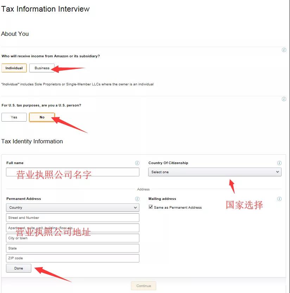Image resolution: width=290 pixels, height=293 pixels.
Task: Choose Business as the income recipient
Action: 42,68
